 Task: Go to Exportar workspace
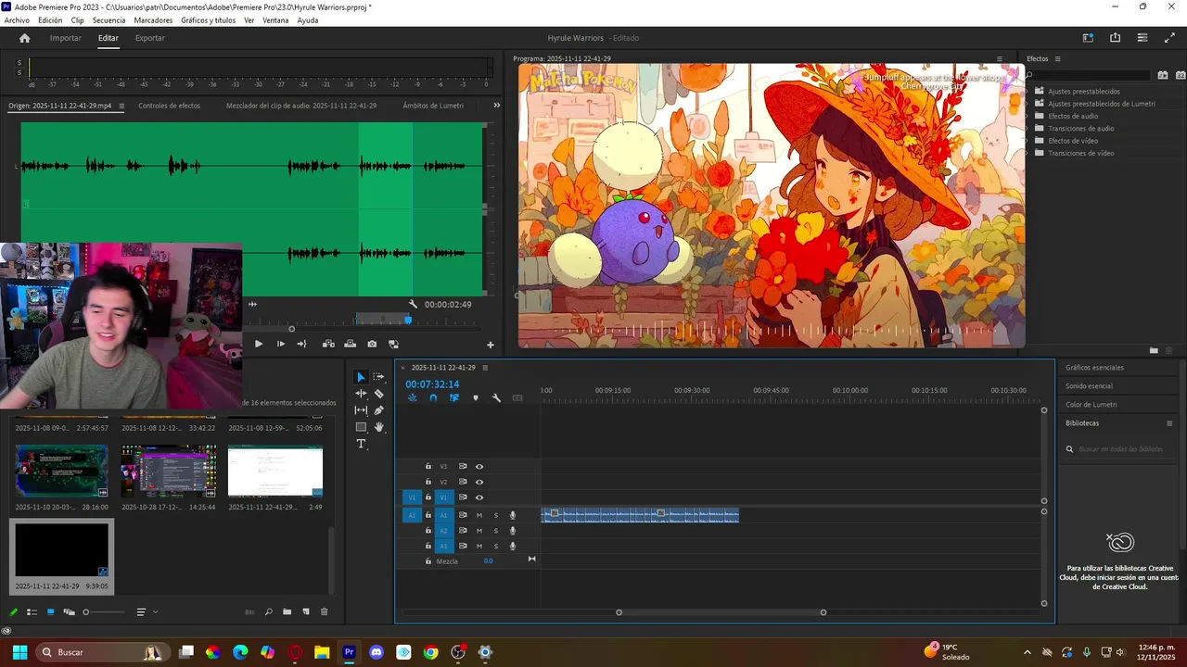point(150,38)
